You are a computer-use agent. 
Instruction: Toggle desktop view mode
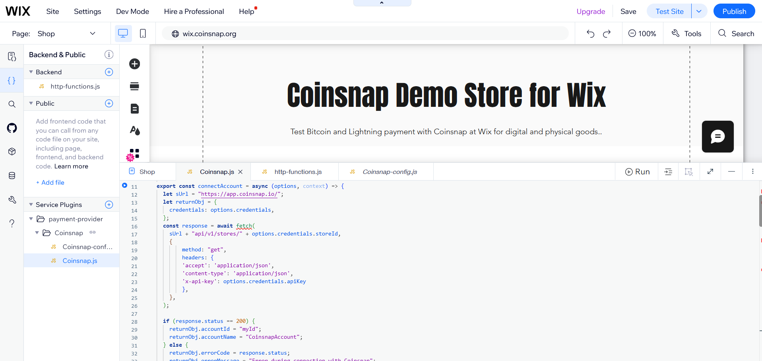[123, 33]
